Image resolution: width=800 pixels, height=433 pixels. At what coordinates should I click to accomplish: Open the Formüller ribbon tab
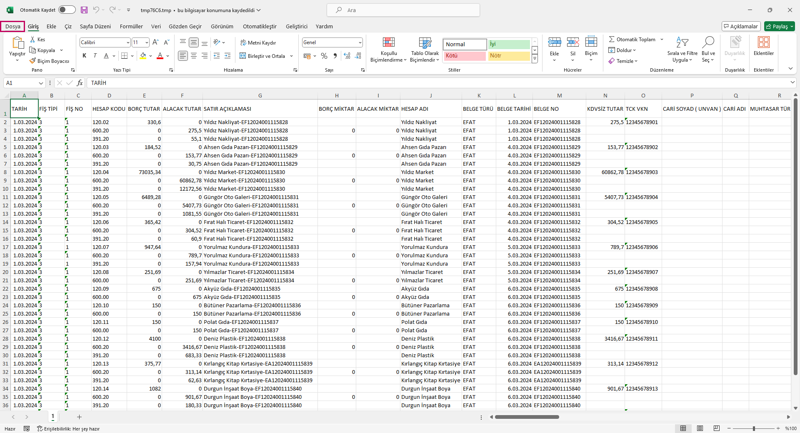pyautogui.click(x=131, y=26)
